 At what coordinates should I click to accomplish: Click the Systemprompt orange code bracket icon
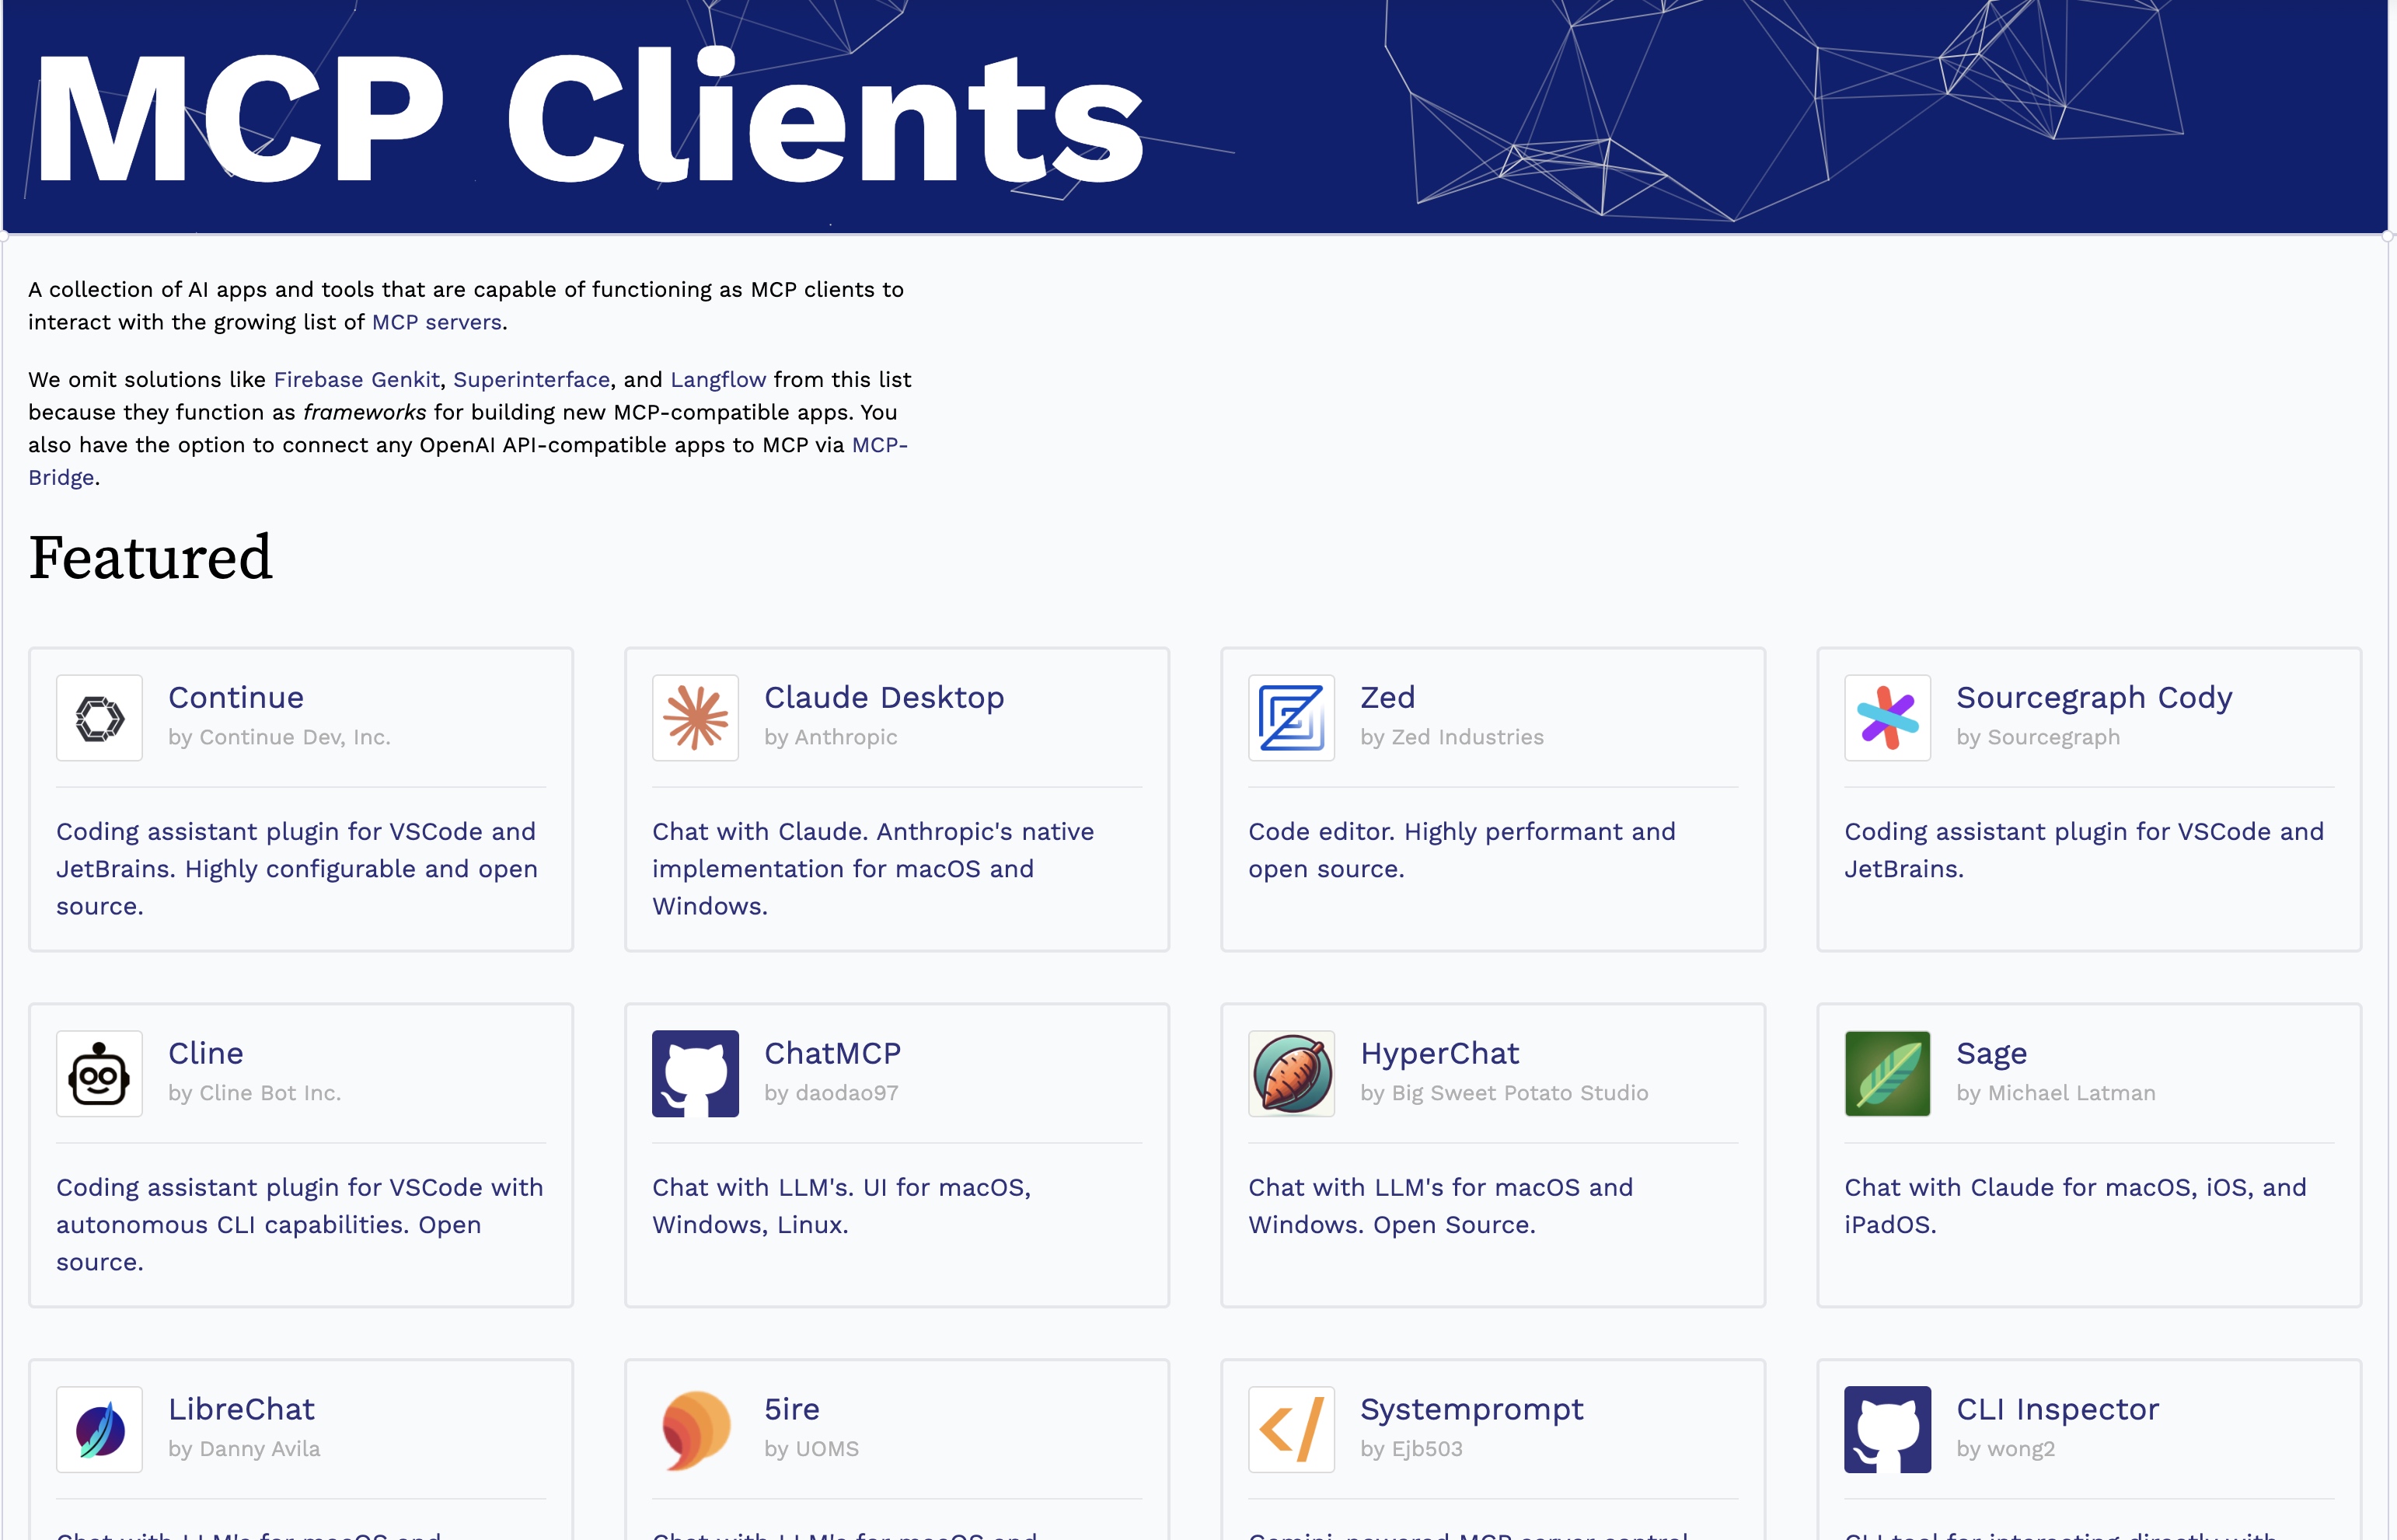(1291, 1430)
